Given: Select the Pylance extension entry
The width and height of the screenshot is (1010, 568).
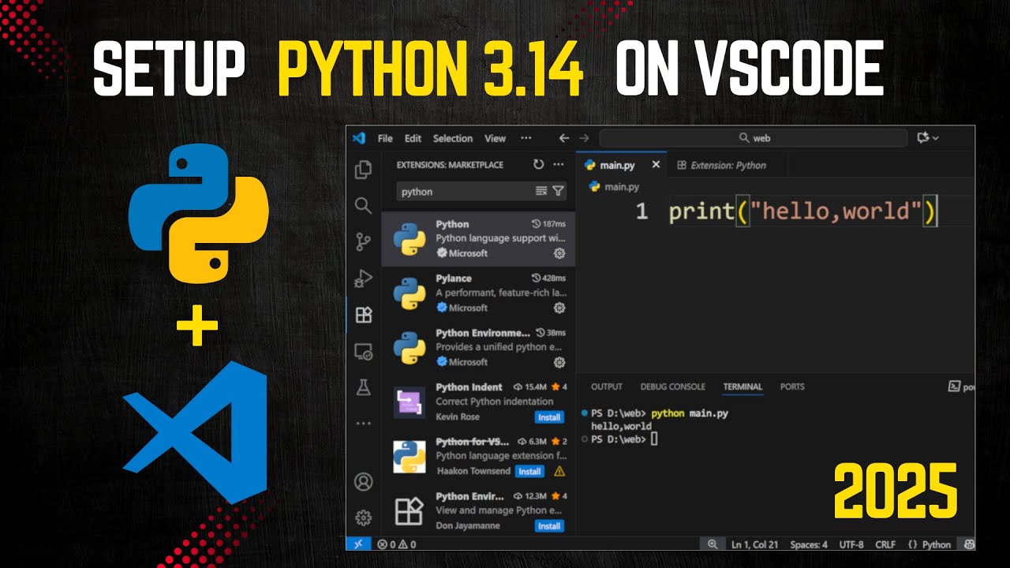Looking at the screenshot, I should [x=478, y=293].
